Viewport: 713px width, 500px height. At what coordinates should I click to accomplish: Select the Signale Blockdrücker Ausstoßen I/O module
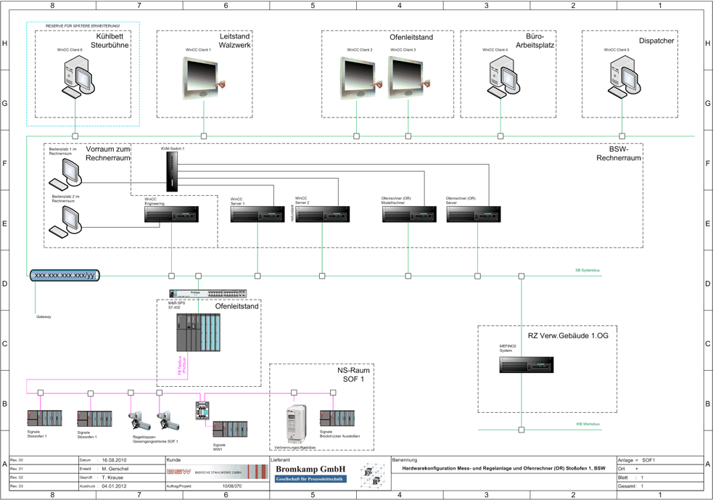337,419
